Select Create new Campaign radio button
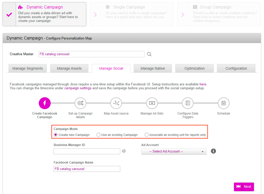 tap(56, 135)
